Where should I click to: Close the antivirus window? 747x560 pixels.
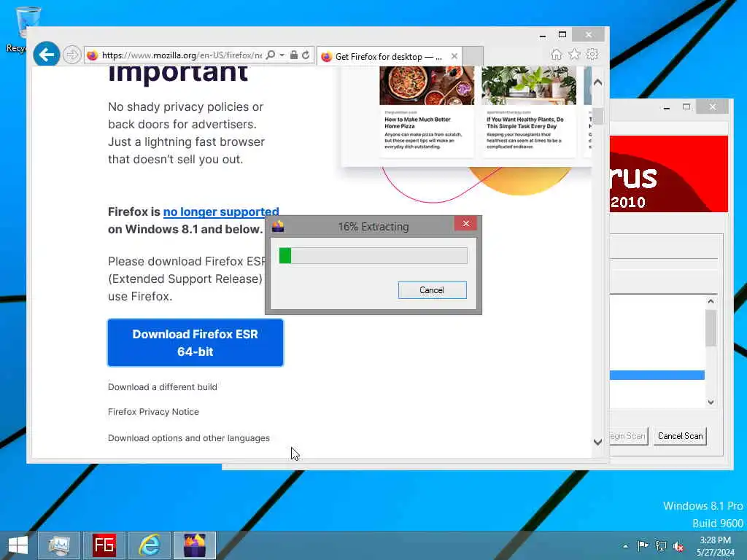[713, 106]
